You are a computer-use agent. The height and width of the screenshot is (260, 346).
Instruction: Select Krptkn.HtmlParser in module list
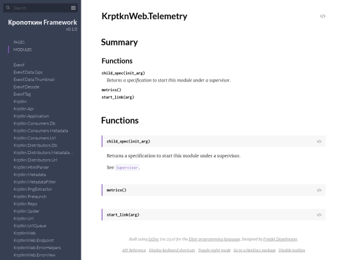point(31,167)
